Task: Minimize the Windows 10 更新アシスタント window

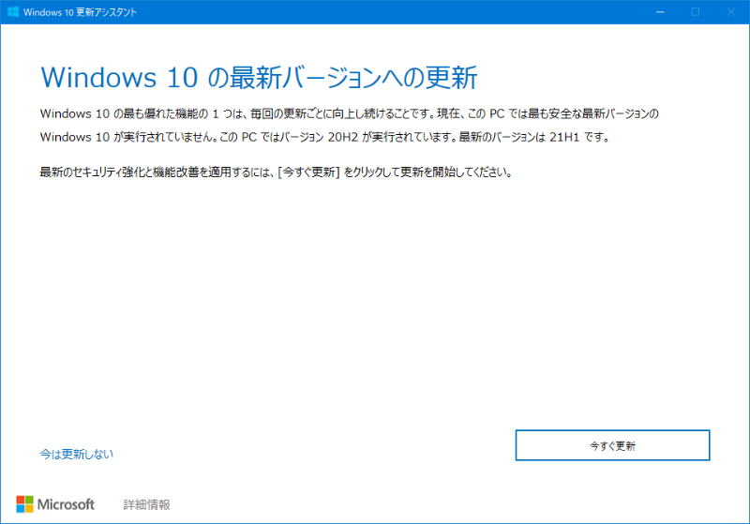Action: (x=660, y=12)
